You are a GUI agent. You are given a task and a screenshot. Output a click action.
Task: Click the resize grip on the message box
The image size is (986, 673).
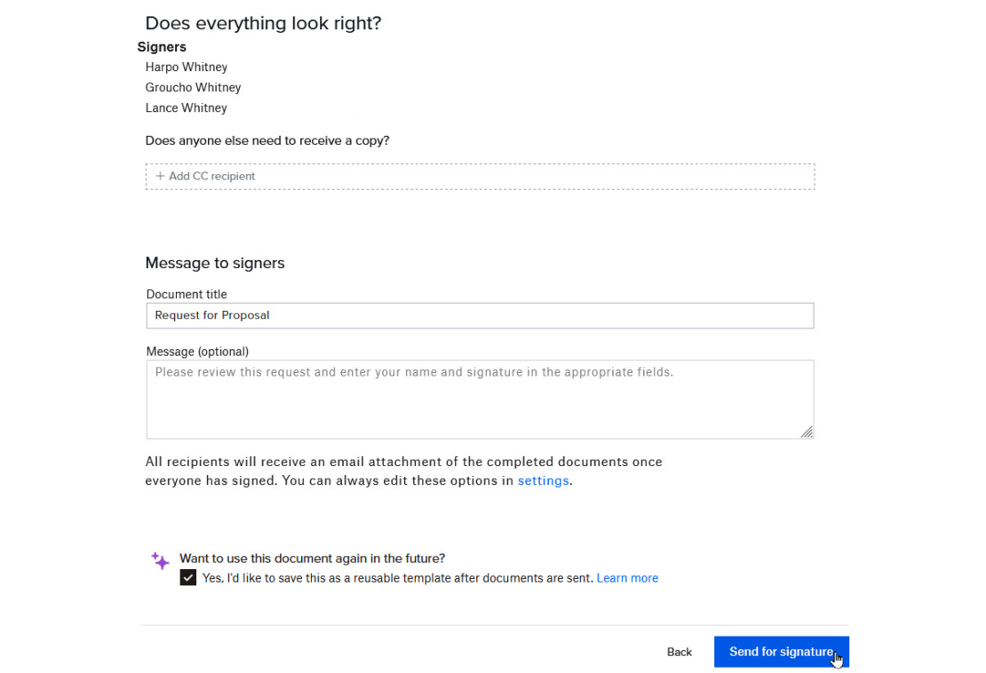point(807,432)
